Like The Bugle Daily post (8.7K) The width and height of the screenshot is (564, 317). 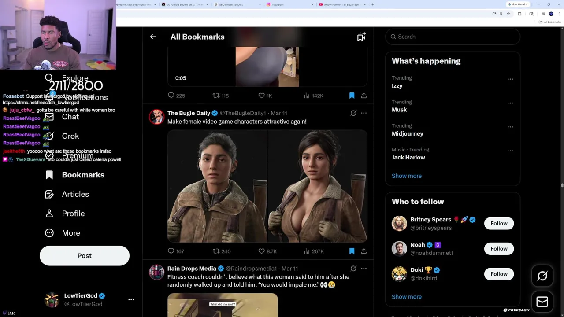[267, 251]
